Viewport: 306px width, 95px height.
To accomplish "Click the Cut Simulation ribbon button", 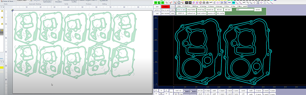I will click(x=59, y=1).
